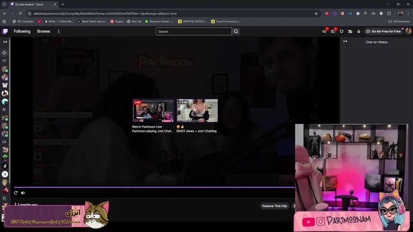
Task: Click the green-red shield extension icon
Action: tap(366, 14)
